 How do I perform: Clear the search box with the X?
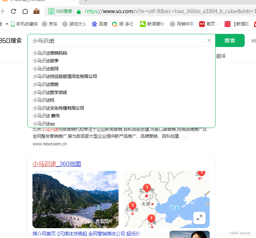(x=209, y=40)
